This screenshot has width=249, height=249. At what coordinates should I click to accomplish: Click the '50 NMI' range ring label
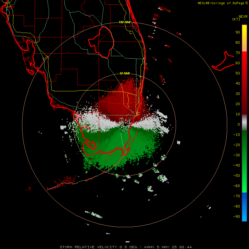(x=124, y=73)
